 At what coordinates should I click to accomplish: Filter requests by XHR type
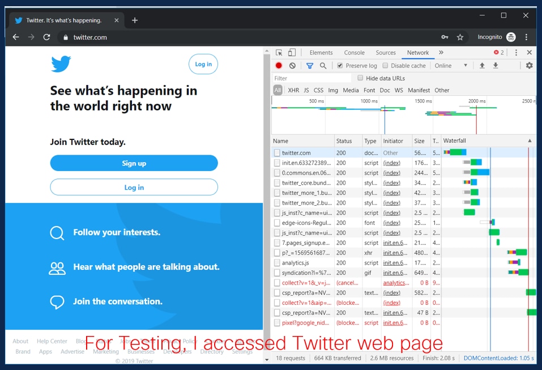(x=293, y=90)
